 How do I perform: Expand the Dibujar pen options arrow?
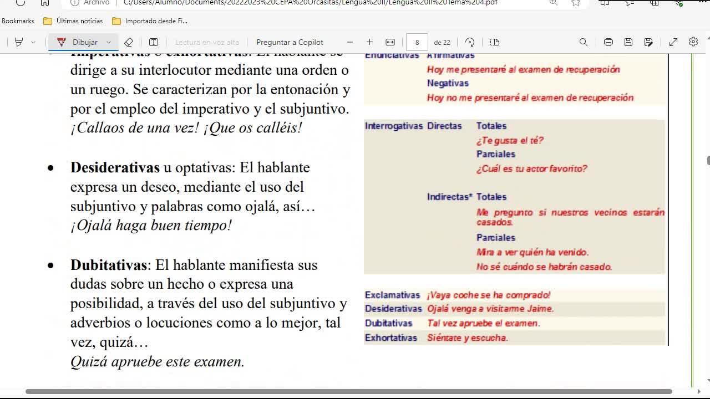109,42
